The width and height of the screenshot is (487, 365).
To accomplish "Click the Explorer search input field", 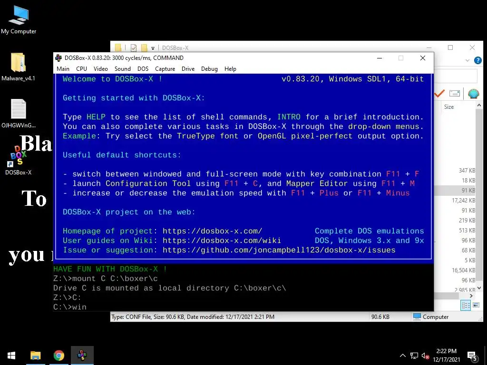I will [456, 76].
